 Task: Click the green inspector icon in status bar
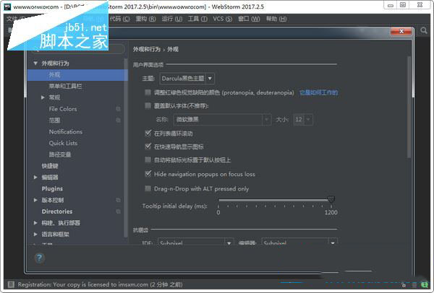[425, 284]
